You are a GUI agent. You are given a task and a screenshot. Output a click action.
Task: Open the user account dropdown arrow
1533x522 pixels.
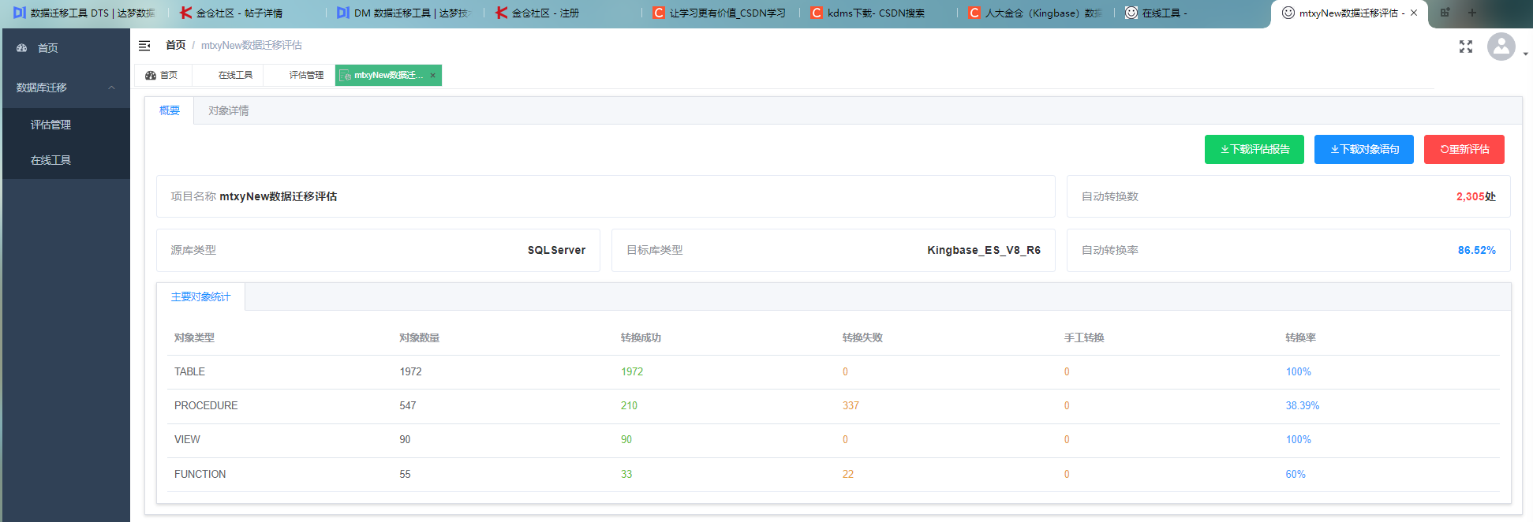click(1525, 54)
